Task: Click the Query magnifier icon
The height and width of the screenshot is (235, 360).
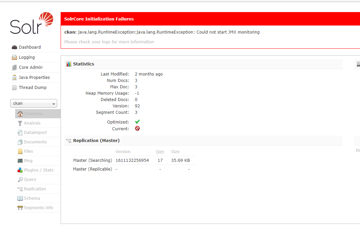Action: pyautogui.click(x=20, y=180)
